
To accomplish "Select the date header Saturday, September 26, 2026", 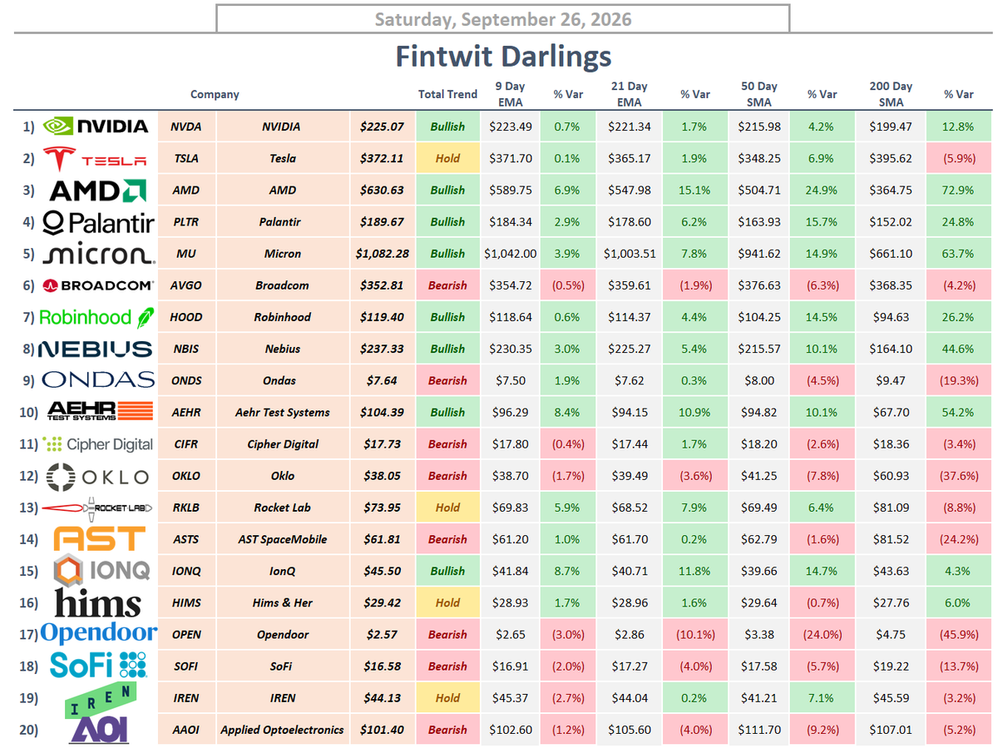I will point(503,18).
